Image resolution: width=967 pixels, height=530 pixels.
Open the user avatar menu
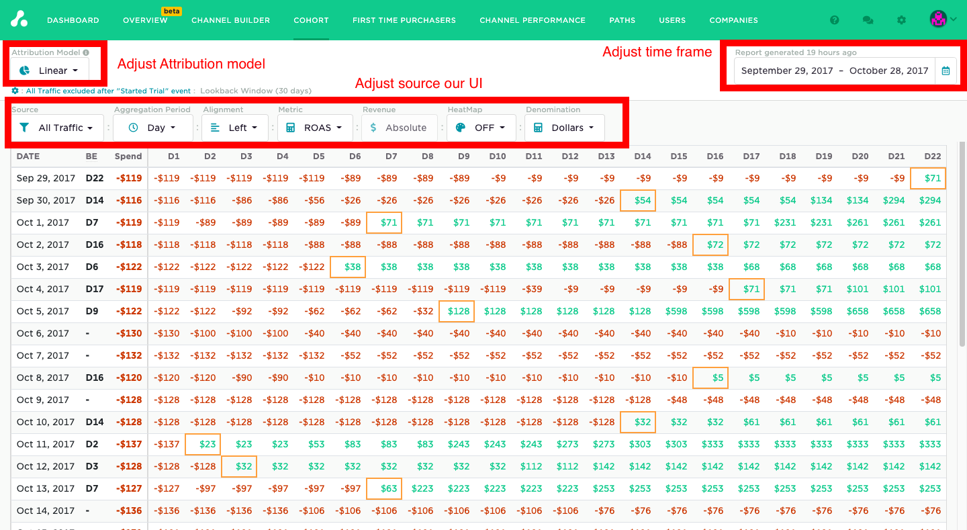tap(943, 19)
